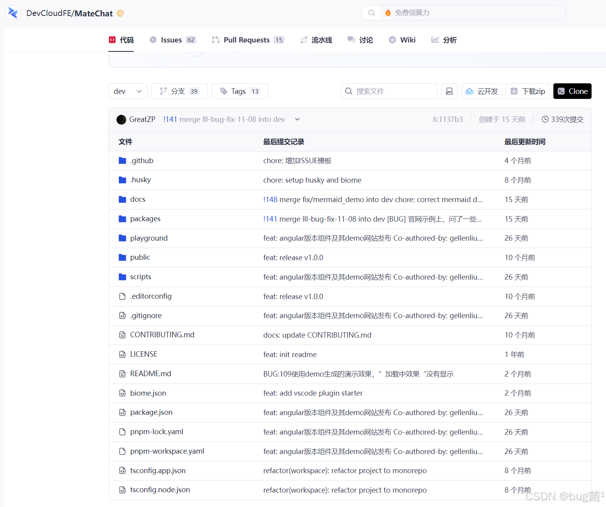This screenshot has height=507, width=606.
Task: Click the biome.json file icon
Action: click(122, 393)
